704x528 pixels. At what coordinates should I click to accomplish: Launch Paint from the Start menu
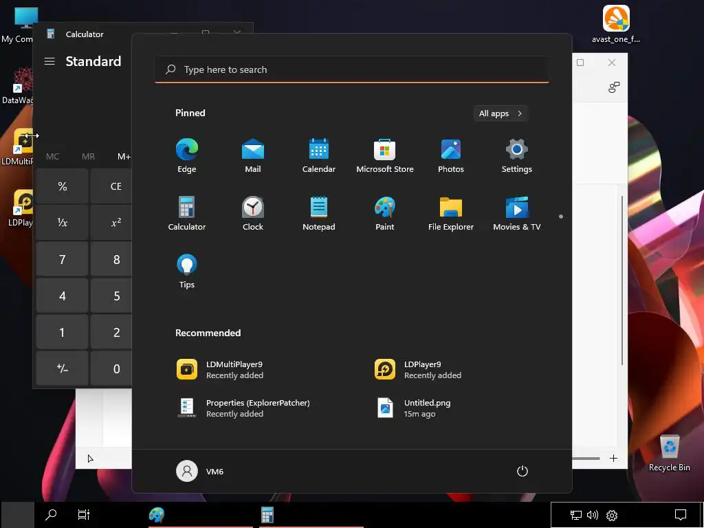click(385, 213)
